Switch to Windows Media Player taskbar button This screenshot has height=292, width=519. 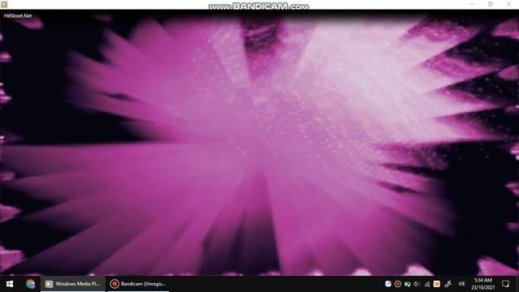click(73, 284)
